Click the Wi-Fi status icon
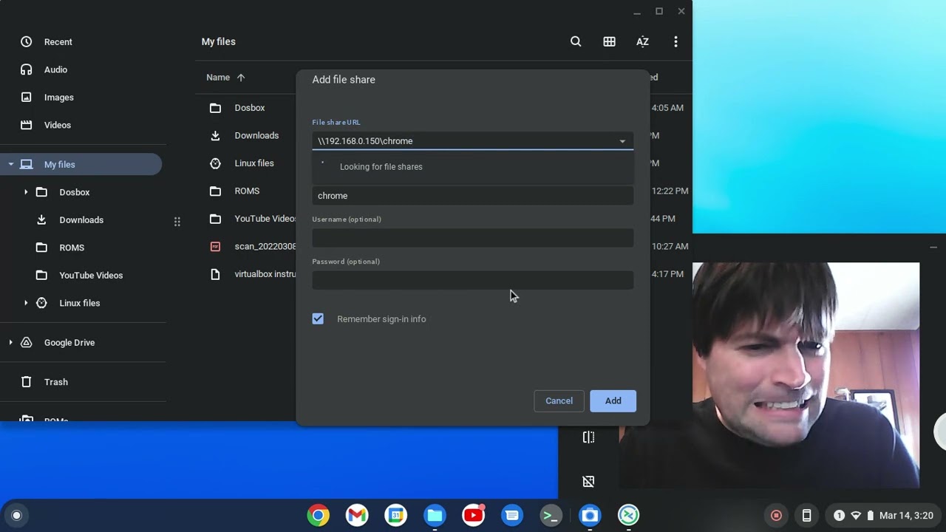The height and width of the screenshot is (532, 946). [x=856, y=515]
